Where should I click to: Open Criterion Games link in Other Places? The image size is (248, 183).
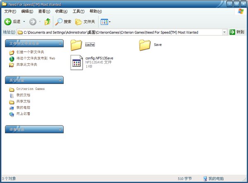31,89
